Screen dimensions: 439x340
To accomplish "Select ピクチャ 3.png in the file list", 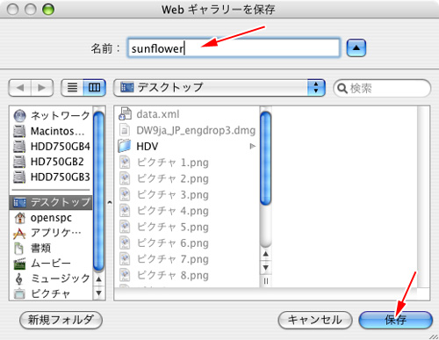I will click(x=188, y=194).
